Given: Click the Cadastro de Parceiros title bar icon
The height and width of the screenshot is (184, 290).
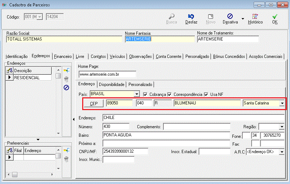Looking at the screenshot, I should coord(4,5).
